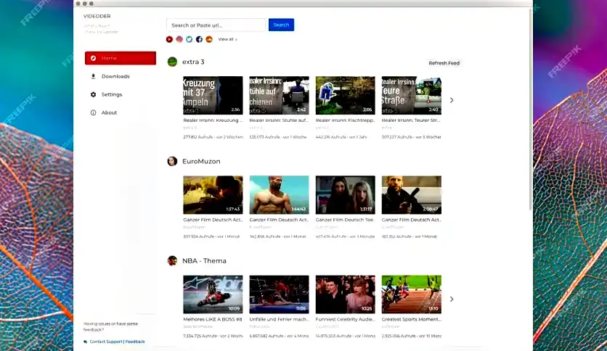Viewport: 607px width, 351px height.
Task: Click the 'EuroMuzon' channel name heading
Action: pos(201,162)
